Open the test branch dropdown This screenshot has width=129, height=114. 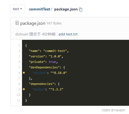pos(17,9)
